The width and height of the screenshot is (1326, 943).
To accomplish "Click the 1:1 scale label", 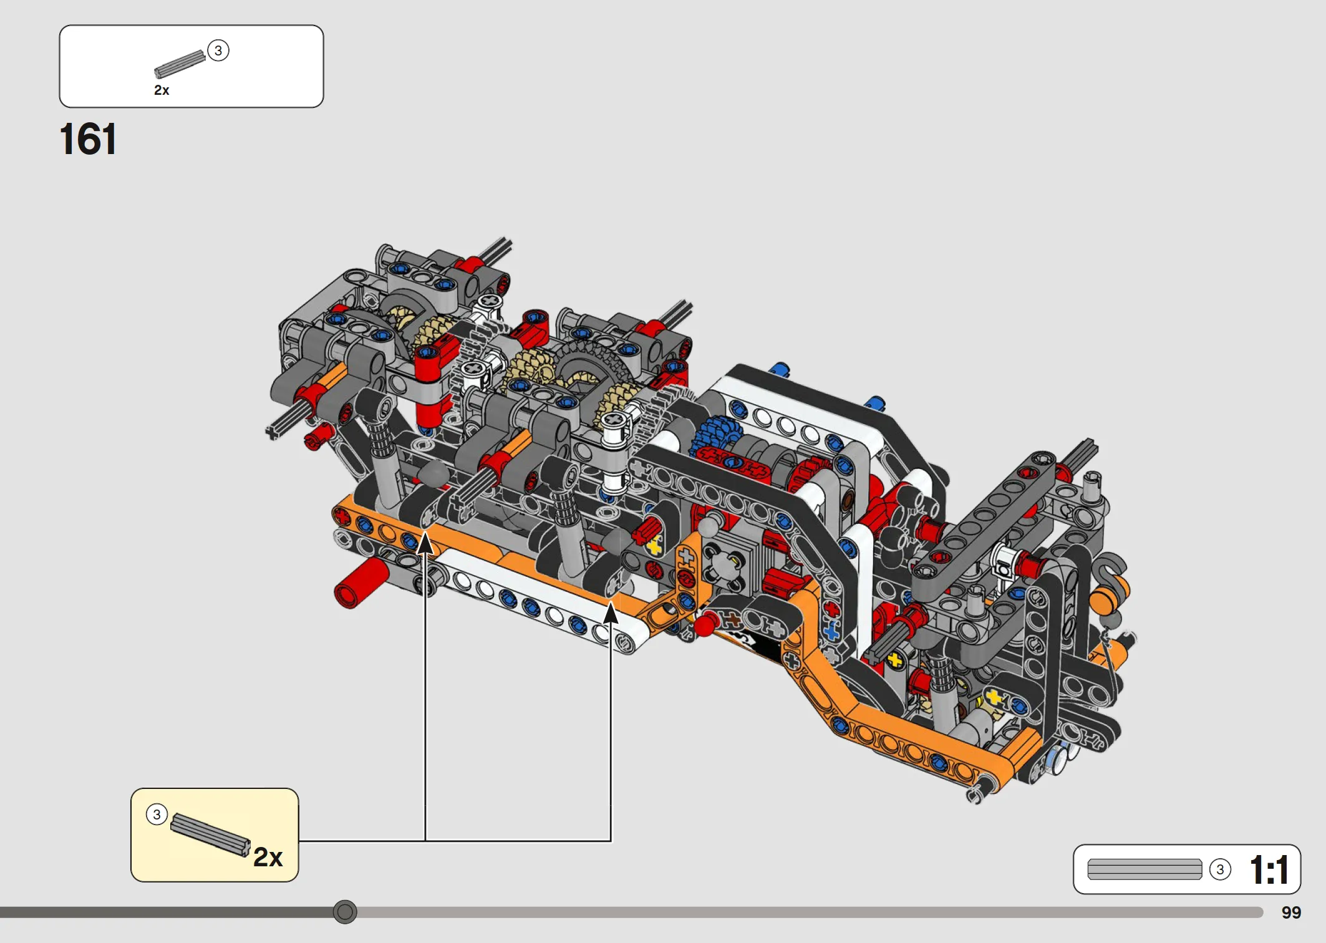I will click(1270, 870).
